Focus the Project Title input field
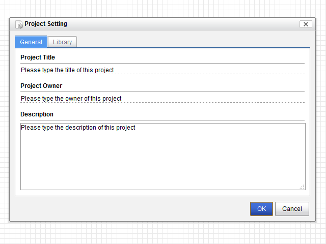 [162, 70]
